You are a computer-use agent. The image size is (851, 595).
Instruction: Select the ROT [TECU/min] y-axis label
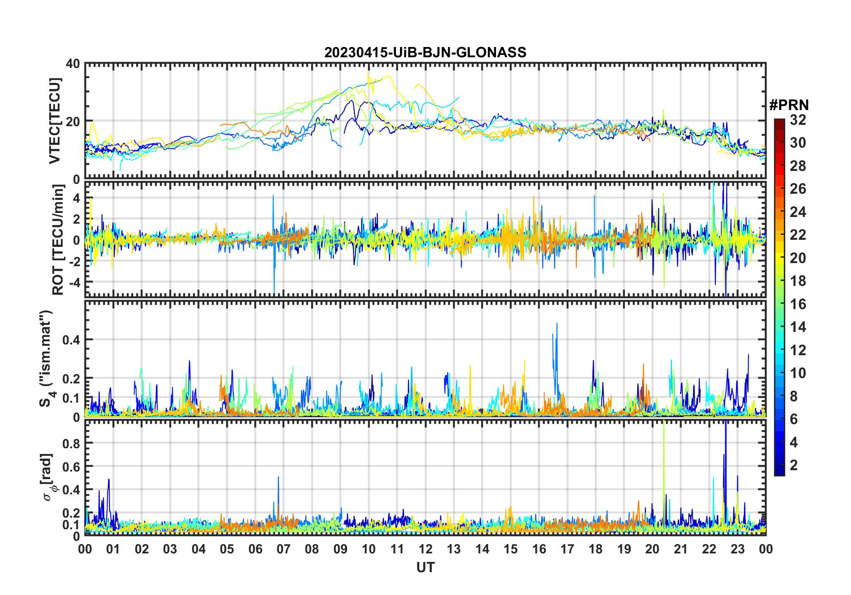coord(58,240)
